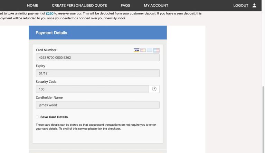The width and height of the screenshot is (265, 153).
Task: Click the page vertical scrollbar thumb
Action: [263, 119]
